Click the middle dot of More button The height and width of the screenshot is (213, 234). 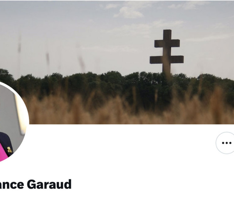click(x=227, y=143)
